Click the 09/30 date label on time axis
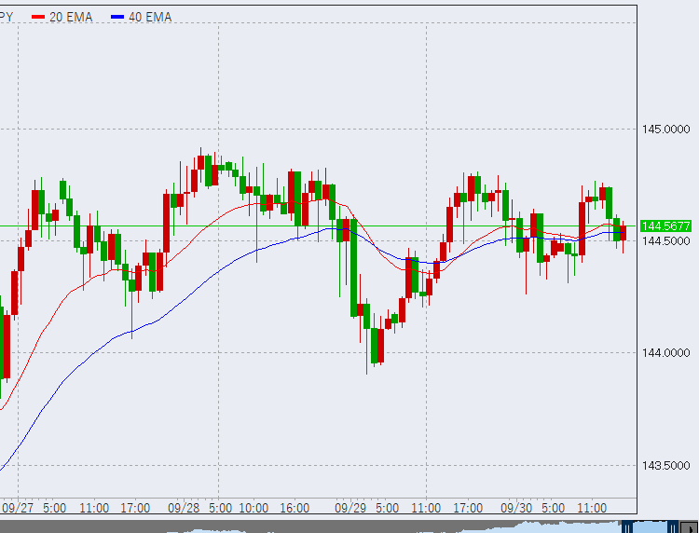Image resolution: width=699 pixels, height=533 pixels. [515, 508]
